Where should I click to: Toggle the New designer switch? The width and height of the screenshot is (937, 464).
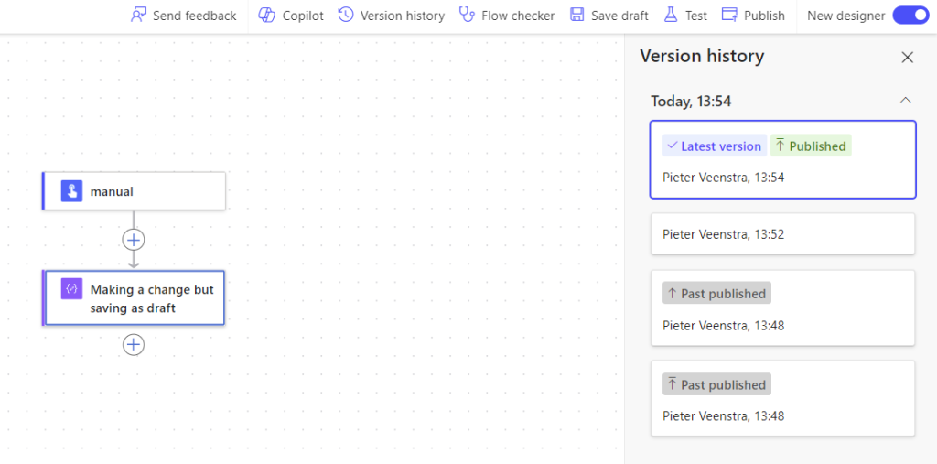(x=910, y=16)
